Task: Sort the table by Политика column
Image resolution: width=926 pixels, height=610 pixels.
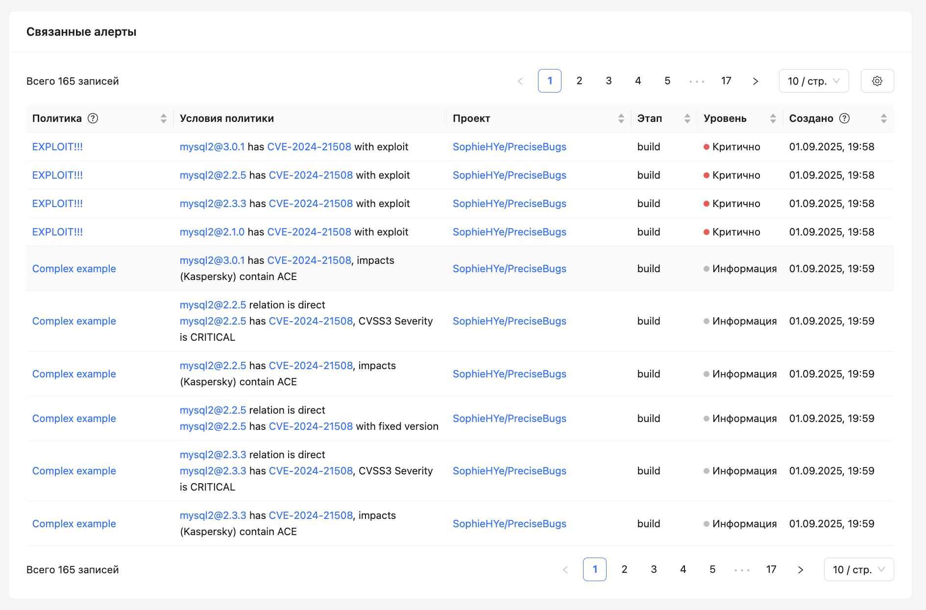Action: [x=163, y=118]
